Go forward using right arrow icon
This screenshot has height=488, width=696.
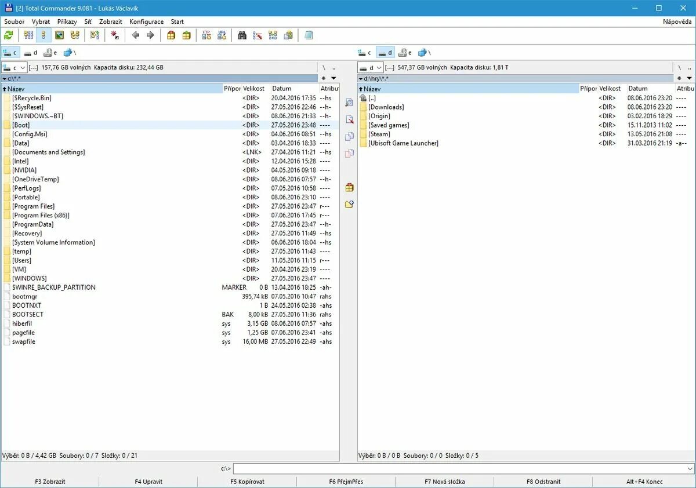pyautogui.click(x=150, y=35)
